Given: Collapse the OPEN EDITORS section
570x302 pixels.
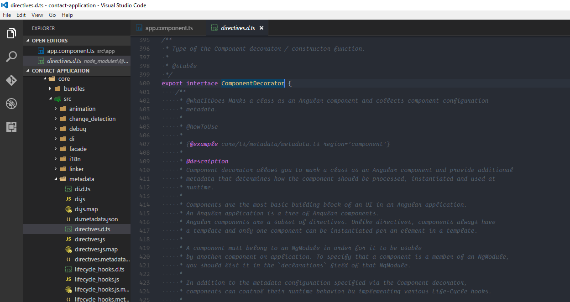Looking at the screenshot, I should [49, 41].
